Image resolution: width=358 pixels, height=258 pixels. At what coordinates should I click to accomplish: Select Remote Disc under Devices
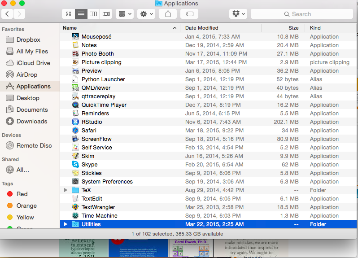pos(29,145)
